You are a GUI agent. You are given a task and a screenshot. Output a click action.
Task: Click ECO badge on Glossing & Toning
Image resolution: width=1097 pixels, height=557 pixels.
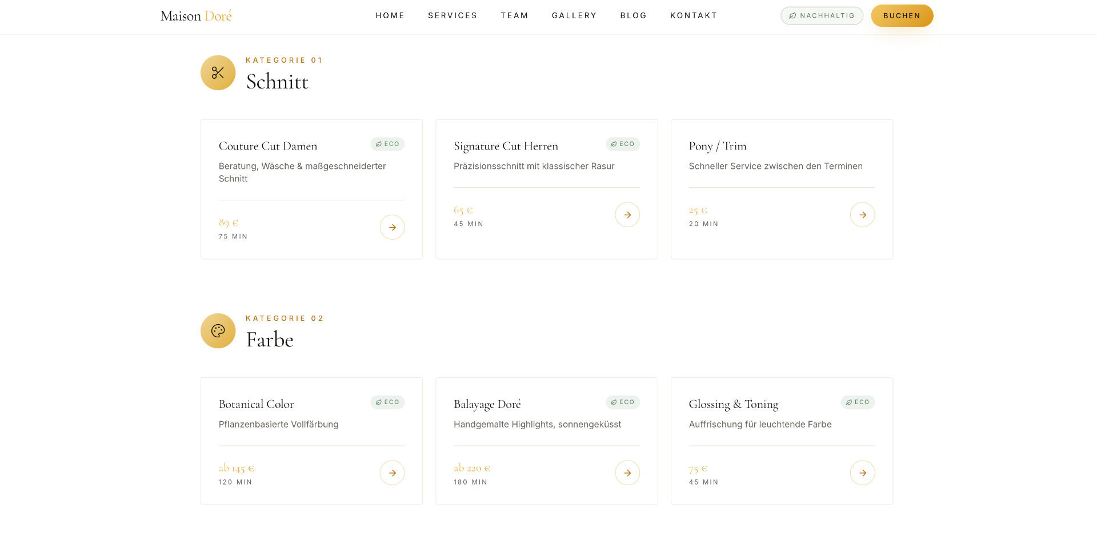tap(858, 402)
